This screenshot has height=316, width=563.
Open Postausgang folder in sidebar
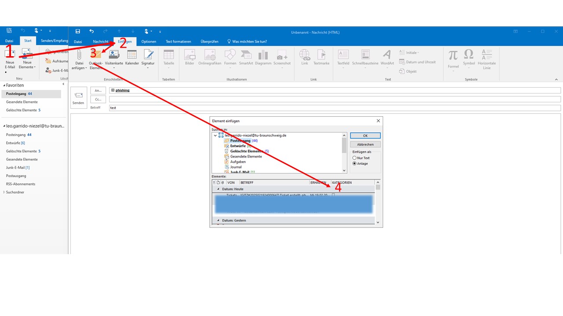pyautogui.click(x=15, y=176)
